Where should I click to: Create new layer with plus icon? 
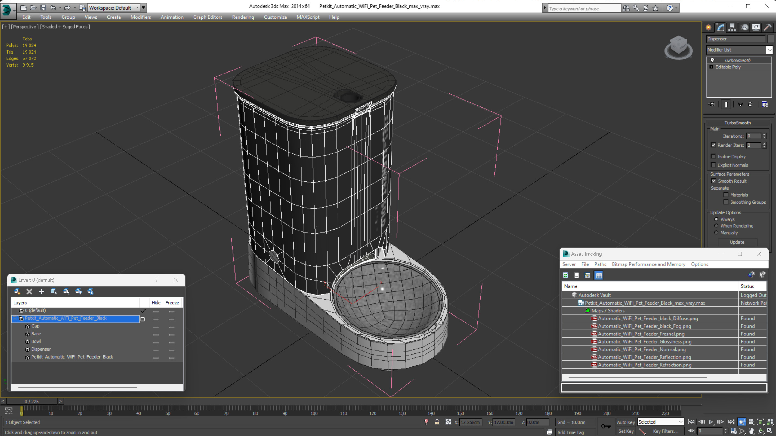pos(42,291)
